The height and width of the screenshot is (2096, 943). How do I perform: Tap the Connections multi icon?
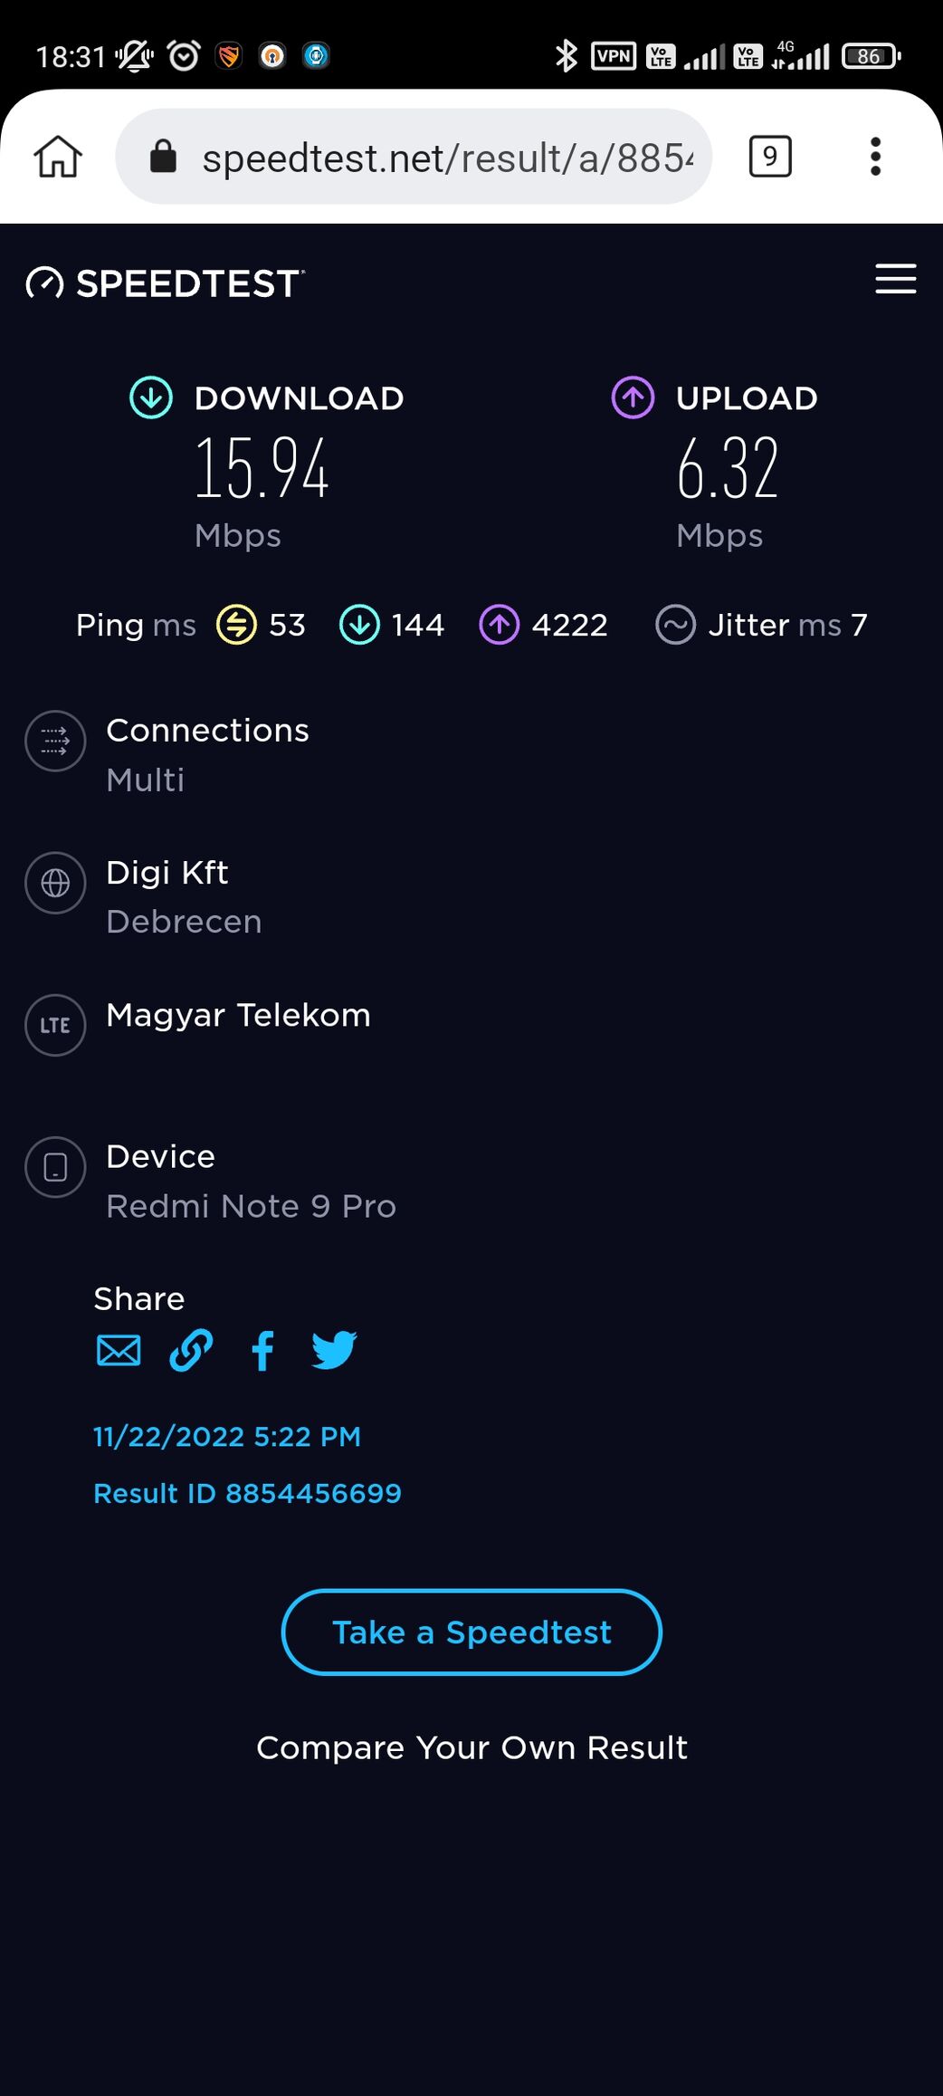coord(55,741)
